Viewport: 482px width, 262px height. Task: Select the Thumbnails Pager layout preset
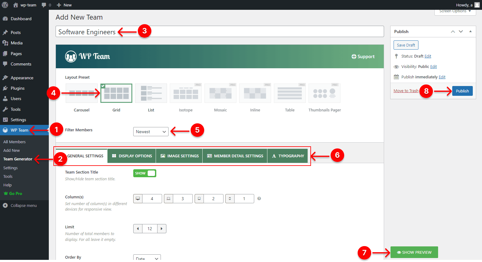point(325,93)
